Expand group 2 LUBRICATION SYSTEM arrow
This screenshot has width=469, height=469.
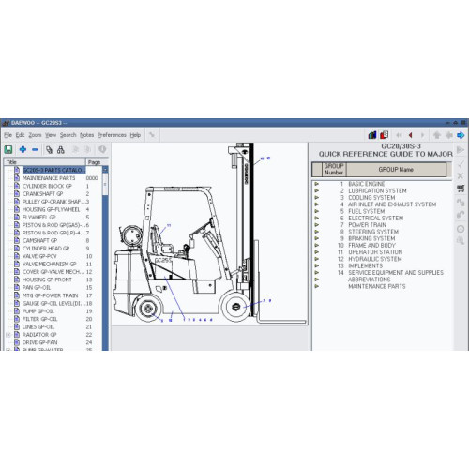click(x=317, y=190)
